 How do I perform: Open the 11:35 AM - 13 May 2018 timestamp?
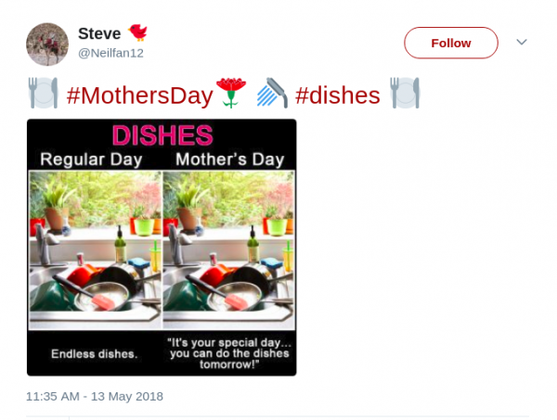[95, 396]
